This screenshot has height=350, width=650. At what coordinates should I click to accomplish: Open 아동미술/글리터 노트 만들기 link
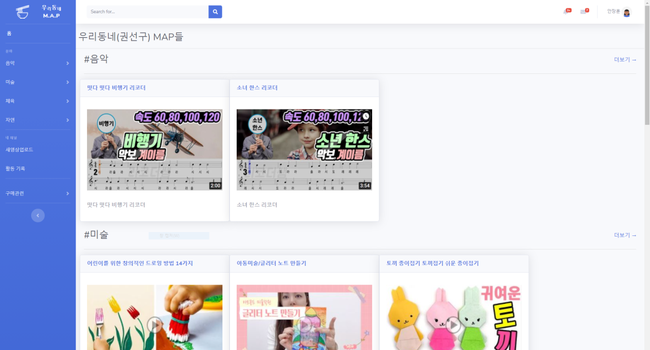(271, 264)
